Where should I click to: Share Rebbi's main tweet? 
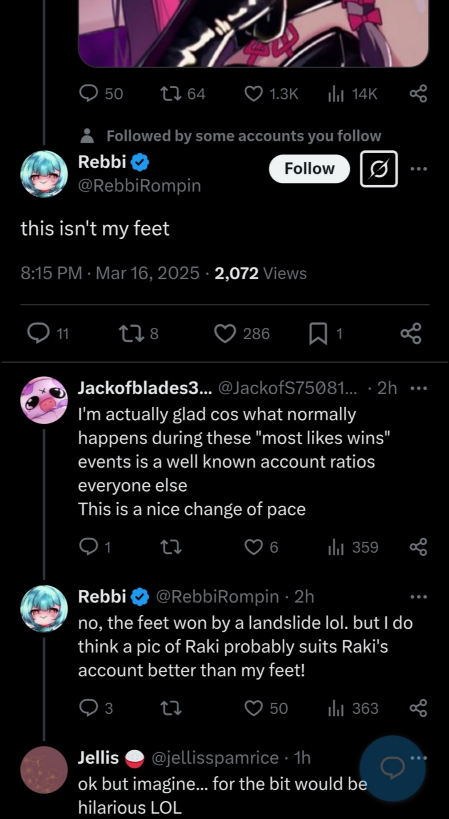coord(411,334)
